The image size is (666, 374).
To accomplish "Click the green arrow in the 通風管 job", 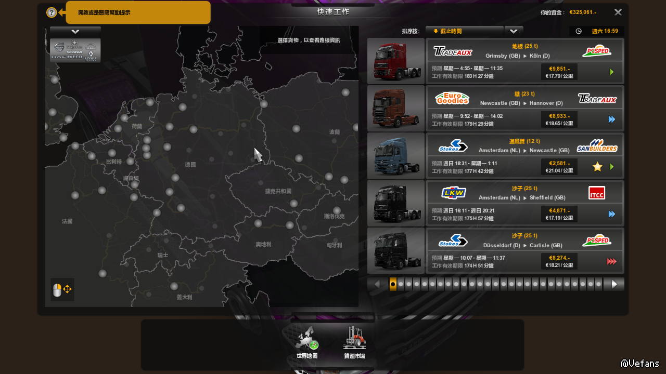I will (611, 167).
